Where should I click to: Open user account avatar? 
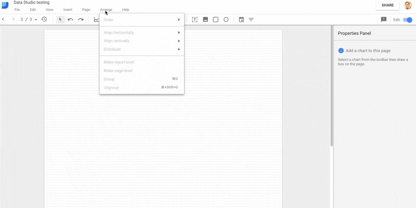(x=408, y=5)
